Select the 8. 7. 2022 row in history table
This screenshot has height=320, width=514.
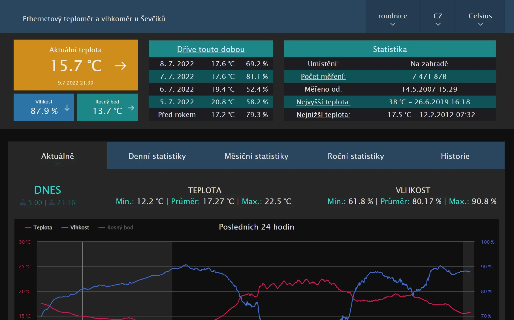pos(211,64)
